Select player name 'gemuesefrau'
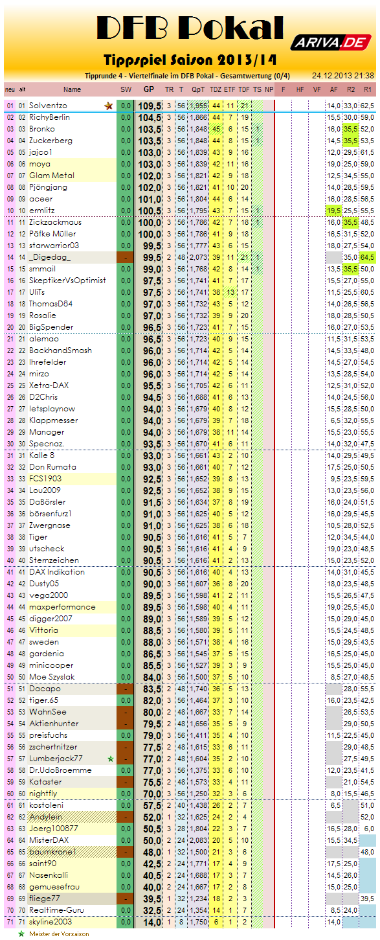Image resolution: width=380 pixels, height=940 pixels. tap(53, 887)
